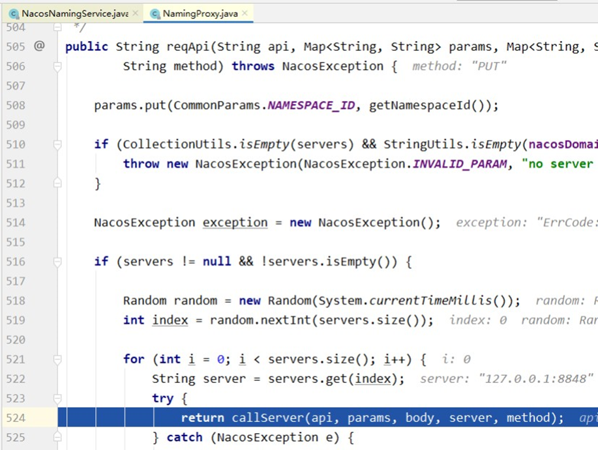Collapse the method fold marker at line 506

(x=57, y=66)
